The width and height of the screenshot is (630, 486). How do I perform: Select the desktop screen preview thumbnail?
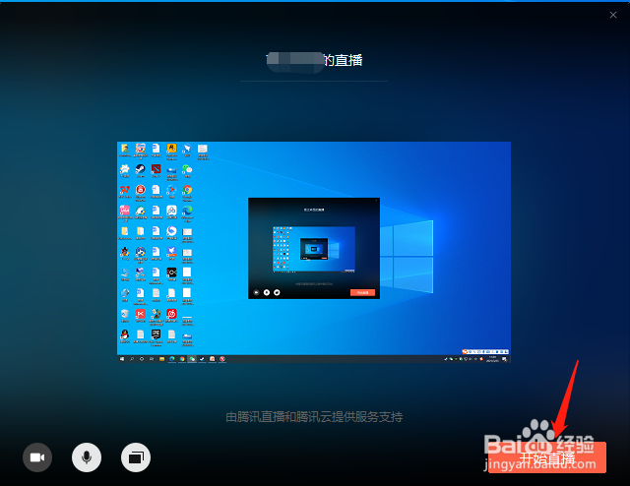point(314,252)
